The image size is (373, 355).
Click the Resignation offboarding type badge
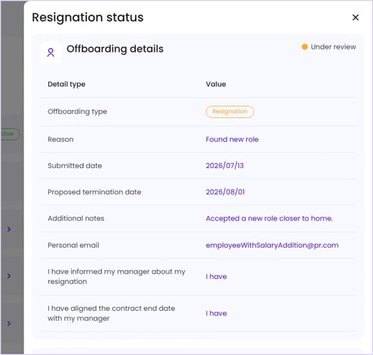[x=230, y=111]
